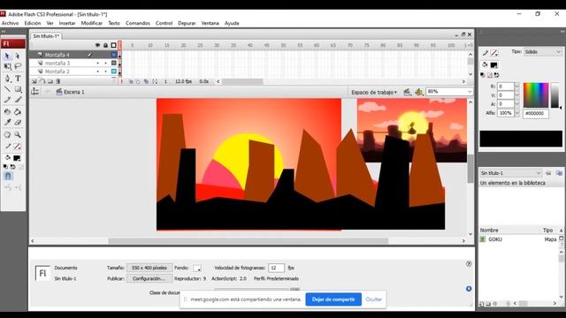Select the Montaña 4 layer
Screen dimensions: 566x318
pos(57,55)
